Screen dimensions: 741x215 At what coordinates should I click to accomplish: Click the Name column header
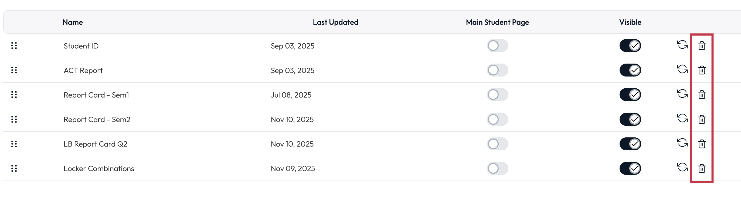[73, 22]
